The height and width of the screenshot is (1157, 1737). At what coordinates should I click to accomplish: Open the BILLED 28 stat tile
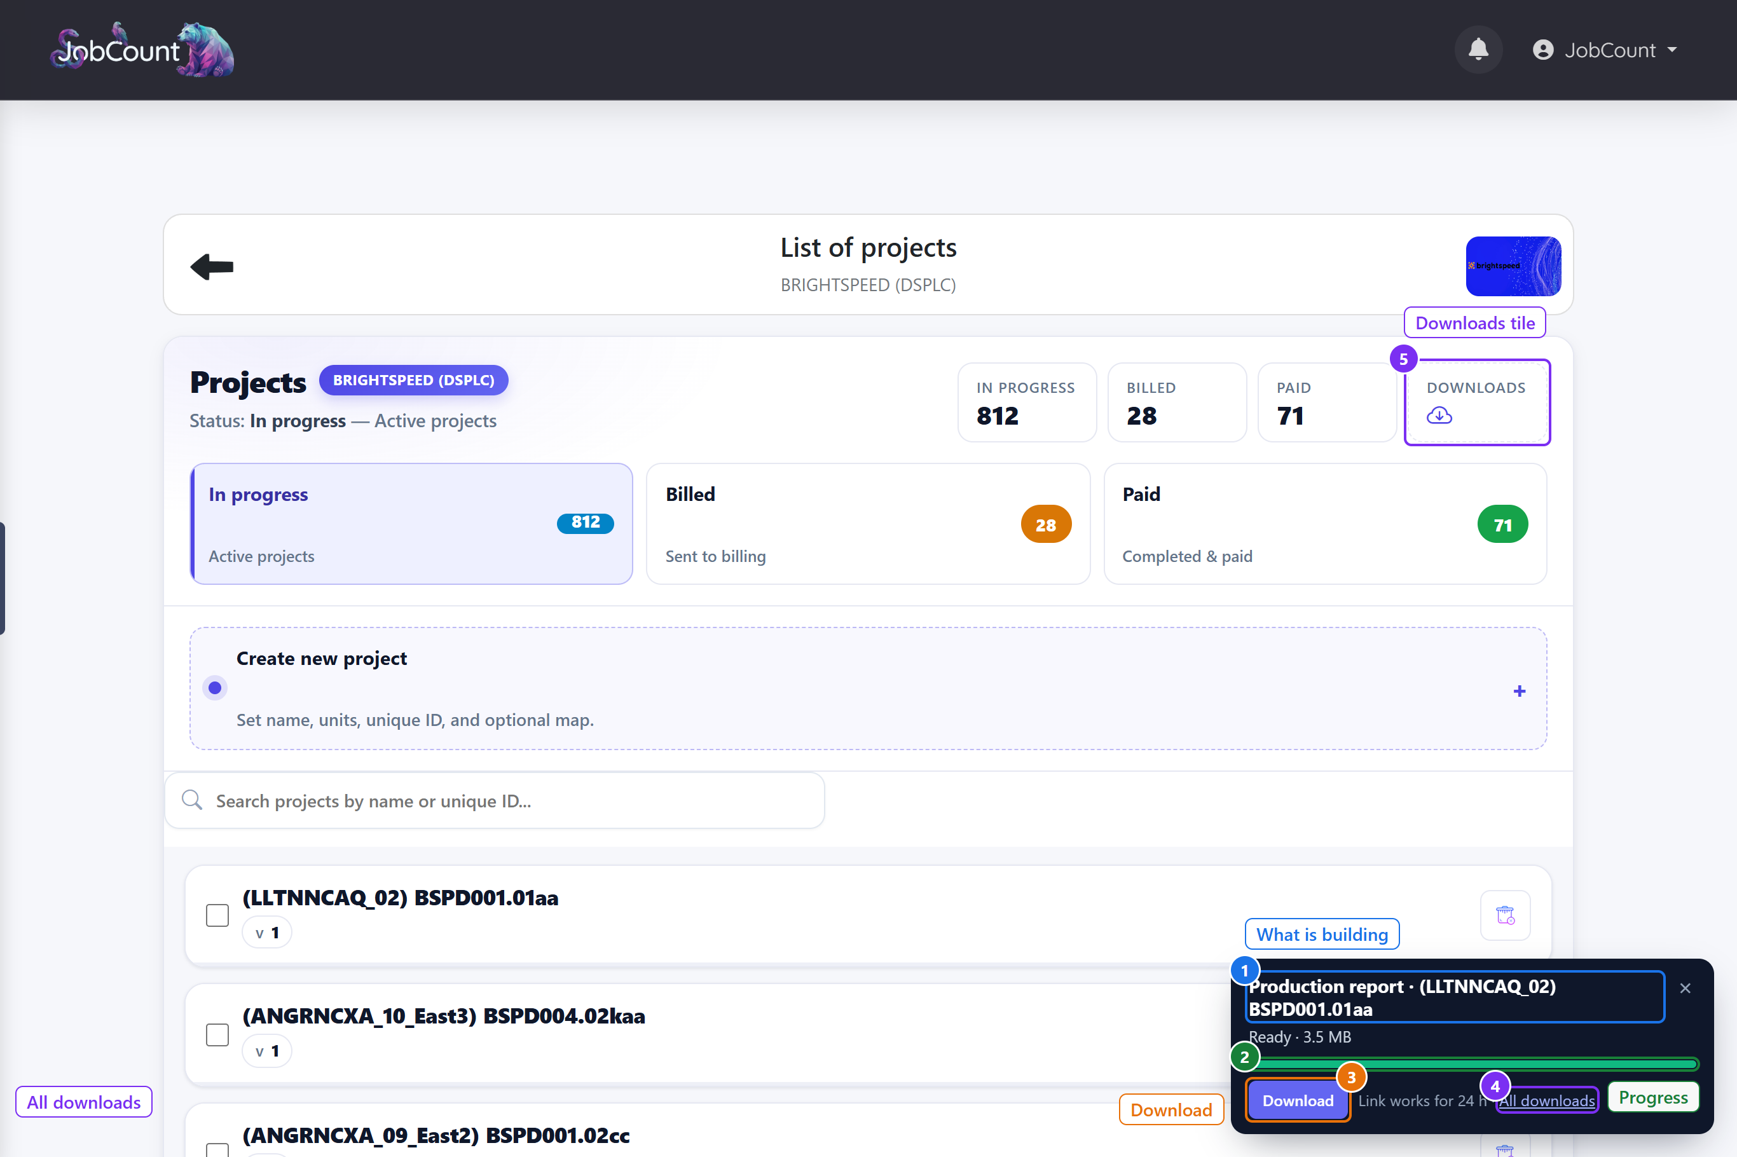[1177, 402]
